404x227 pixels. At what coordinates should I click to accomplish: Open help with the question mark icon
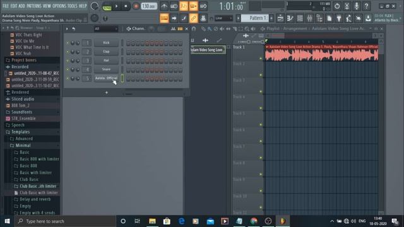(366, 6)
